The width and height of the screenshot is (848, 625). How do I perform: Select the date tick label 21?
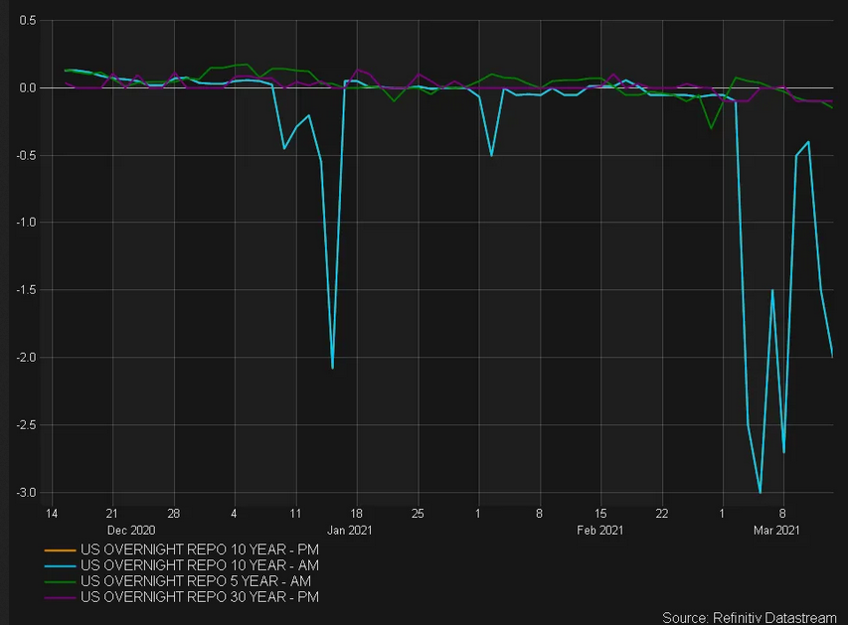[112, 514]
